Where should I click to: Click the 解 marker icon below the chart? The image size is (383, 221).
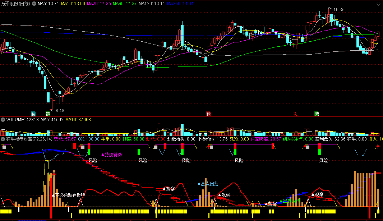(33, 114)
